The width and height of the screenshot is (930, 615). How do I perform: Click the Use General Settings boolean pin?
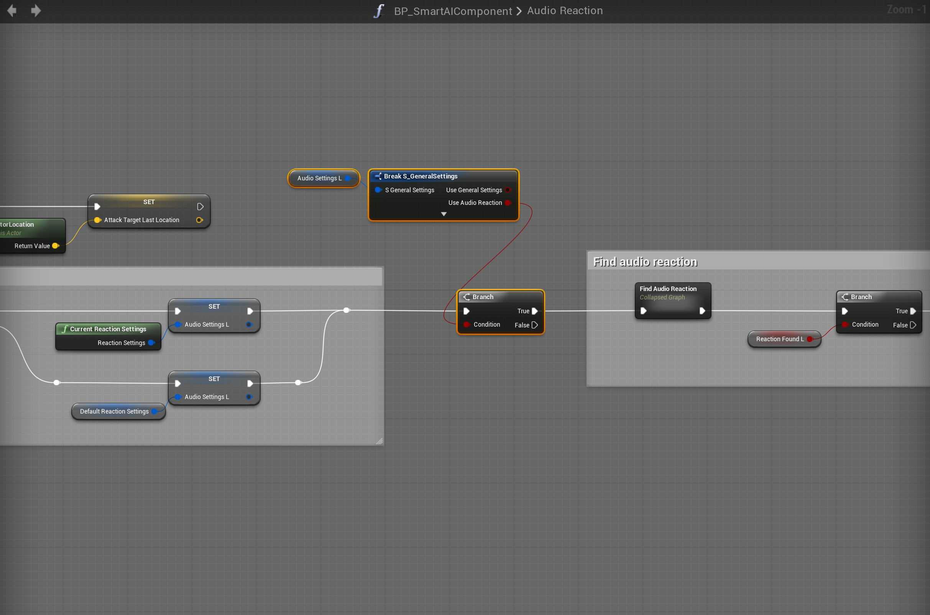[x=508, y=190]
